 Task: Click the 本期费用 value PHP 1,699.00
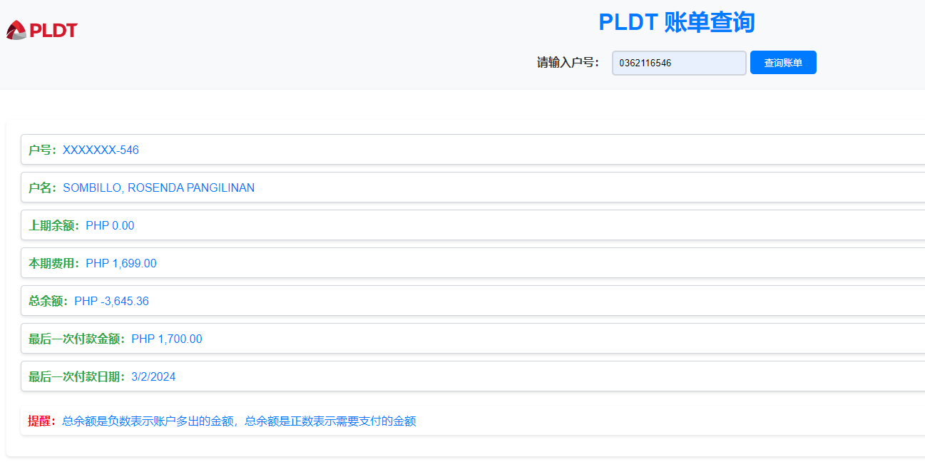[x=121, y=263]
